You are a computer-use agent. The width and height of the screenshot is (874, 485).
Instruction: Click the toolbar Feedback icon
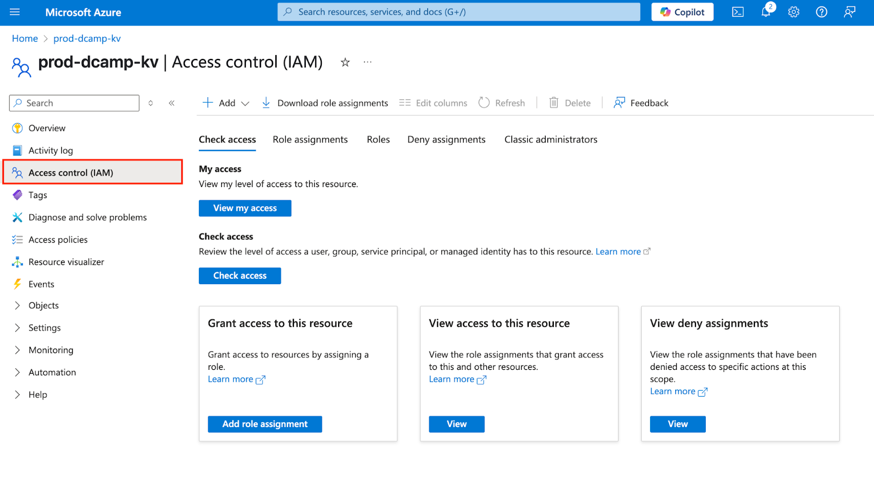click(619, 103)
